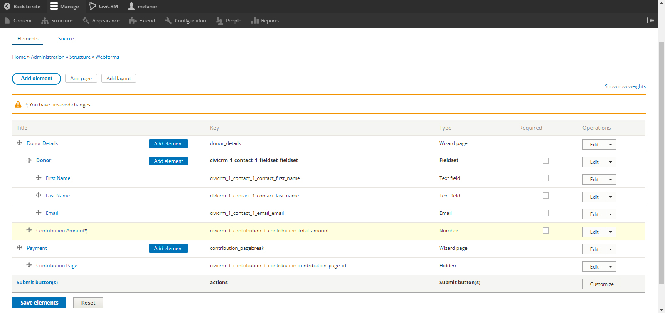Click the Extend puzzle-piece icon
The image size is (665, 313).
pos(133,20)
